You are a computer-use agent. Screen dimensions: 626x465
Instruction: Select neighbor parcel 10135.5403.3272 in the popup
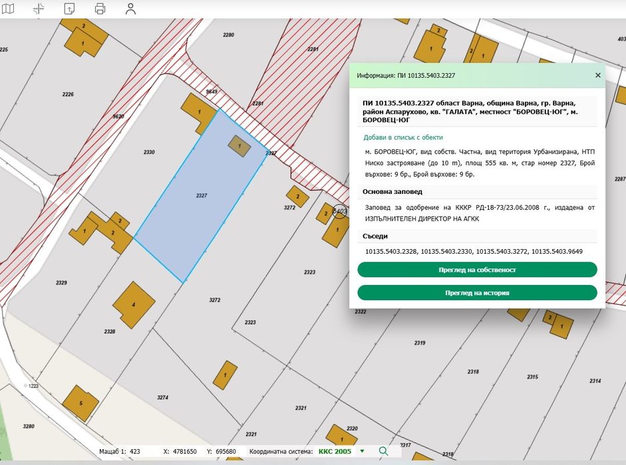coord(502,251)
